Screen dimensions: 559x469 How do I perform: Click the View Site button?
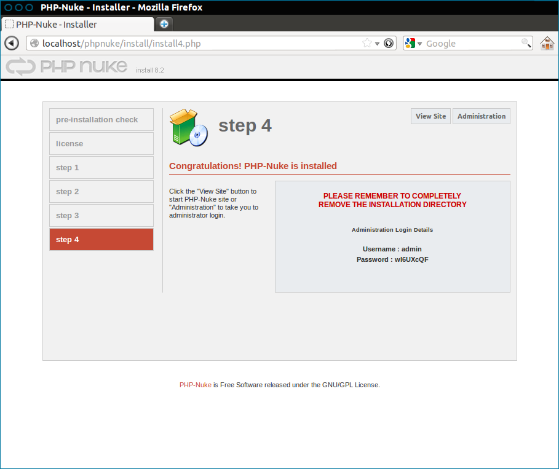430,116
